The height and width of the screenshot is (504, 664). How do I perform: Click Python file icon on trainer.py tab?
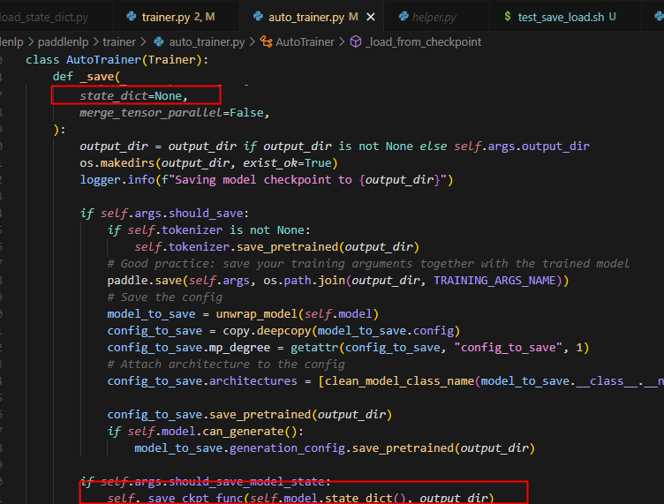pyautogui.click(x=132, y=17)
